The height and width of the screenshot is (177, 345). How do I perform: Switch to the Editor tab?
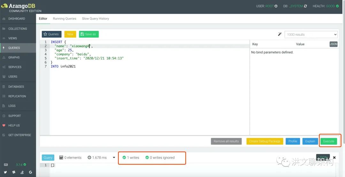[x=43, y=19]
